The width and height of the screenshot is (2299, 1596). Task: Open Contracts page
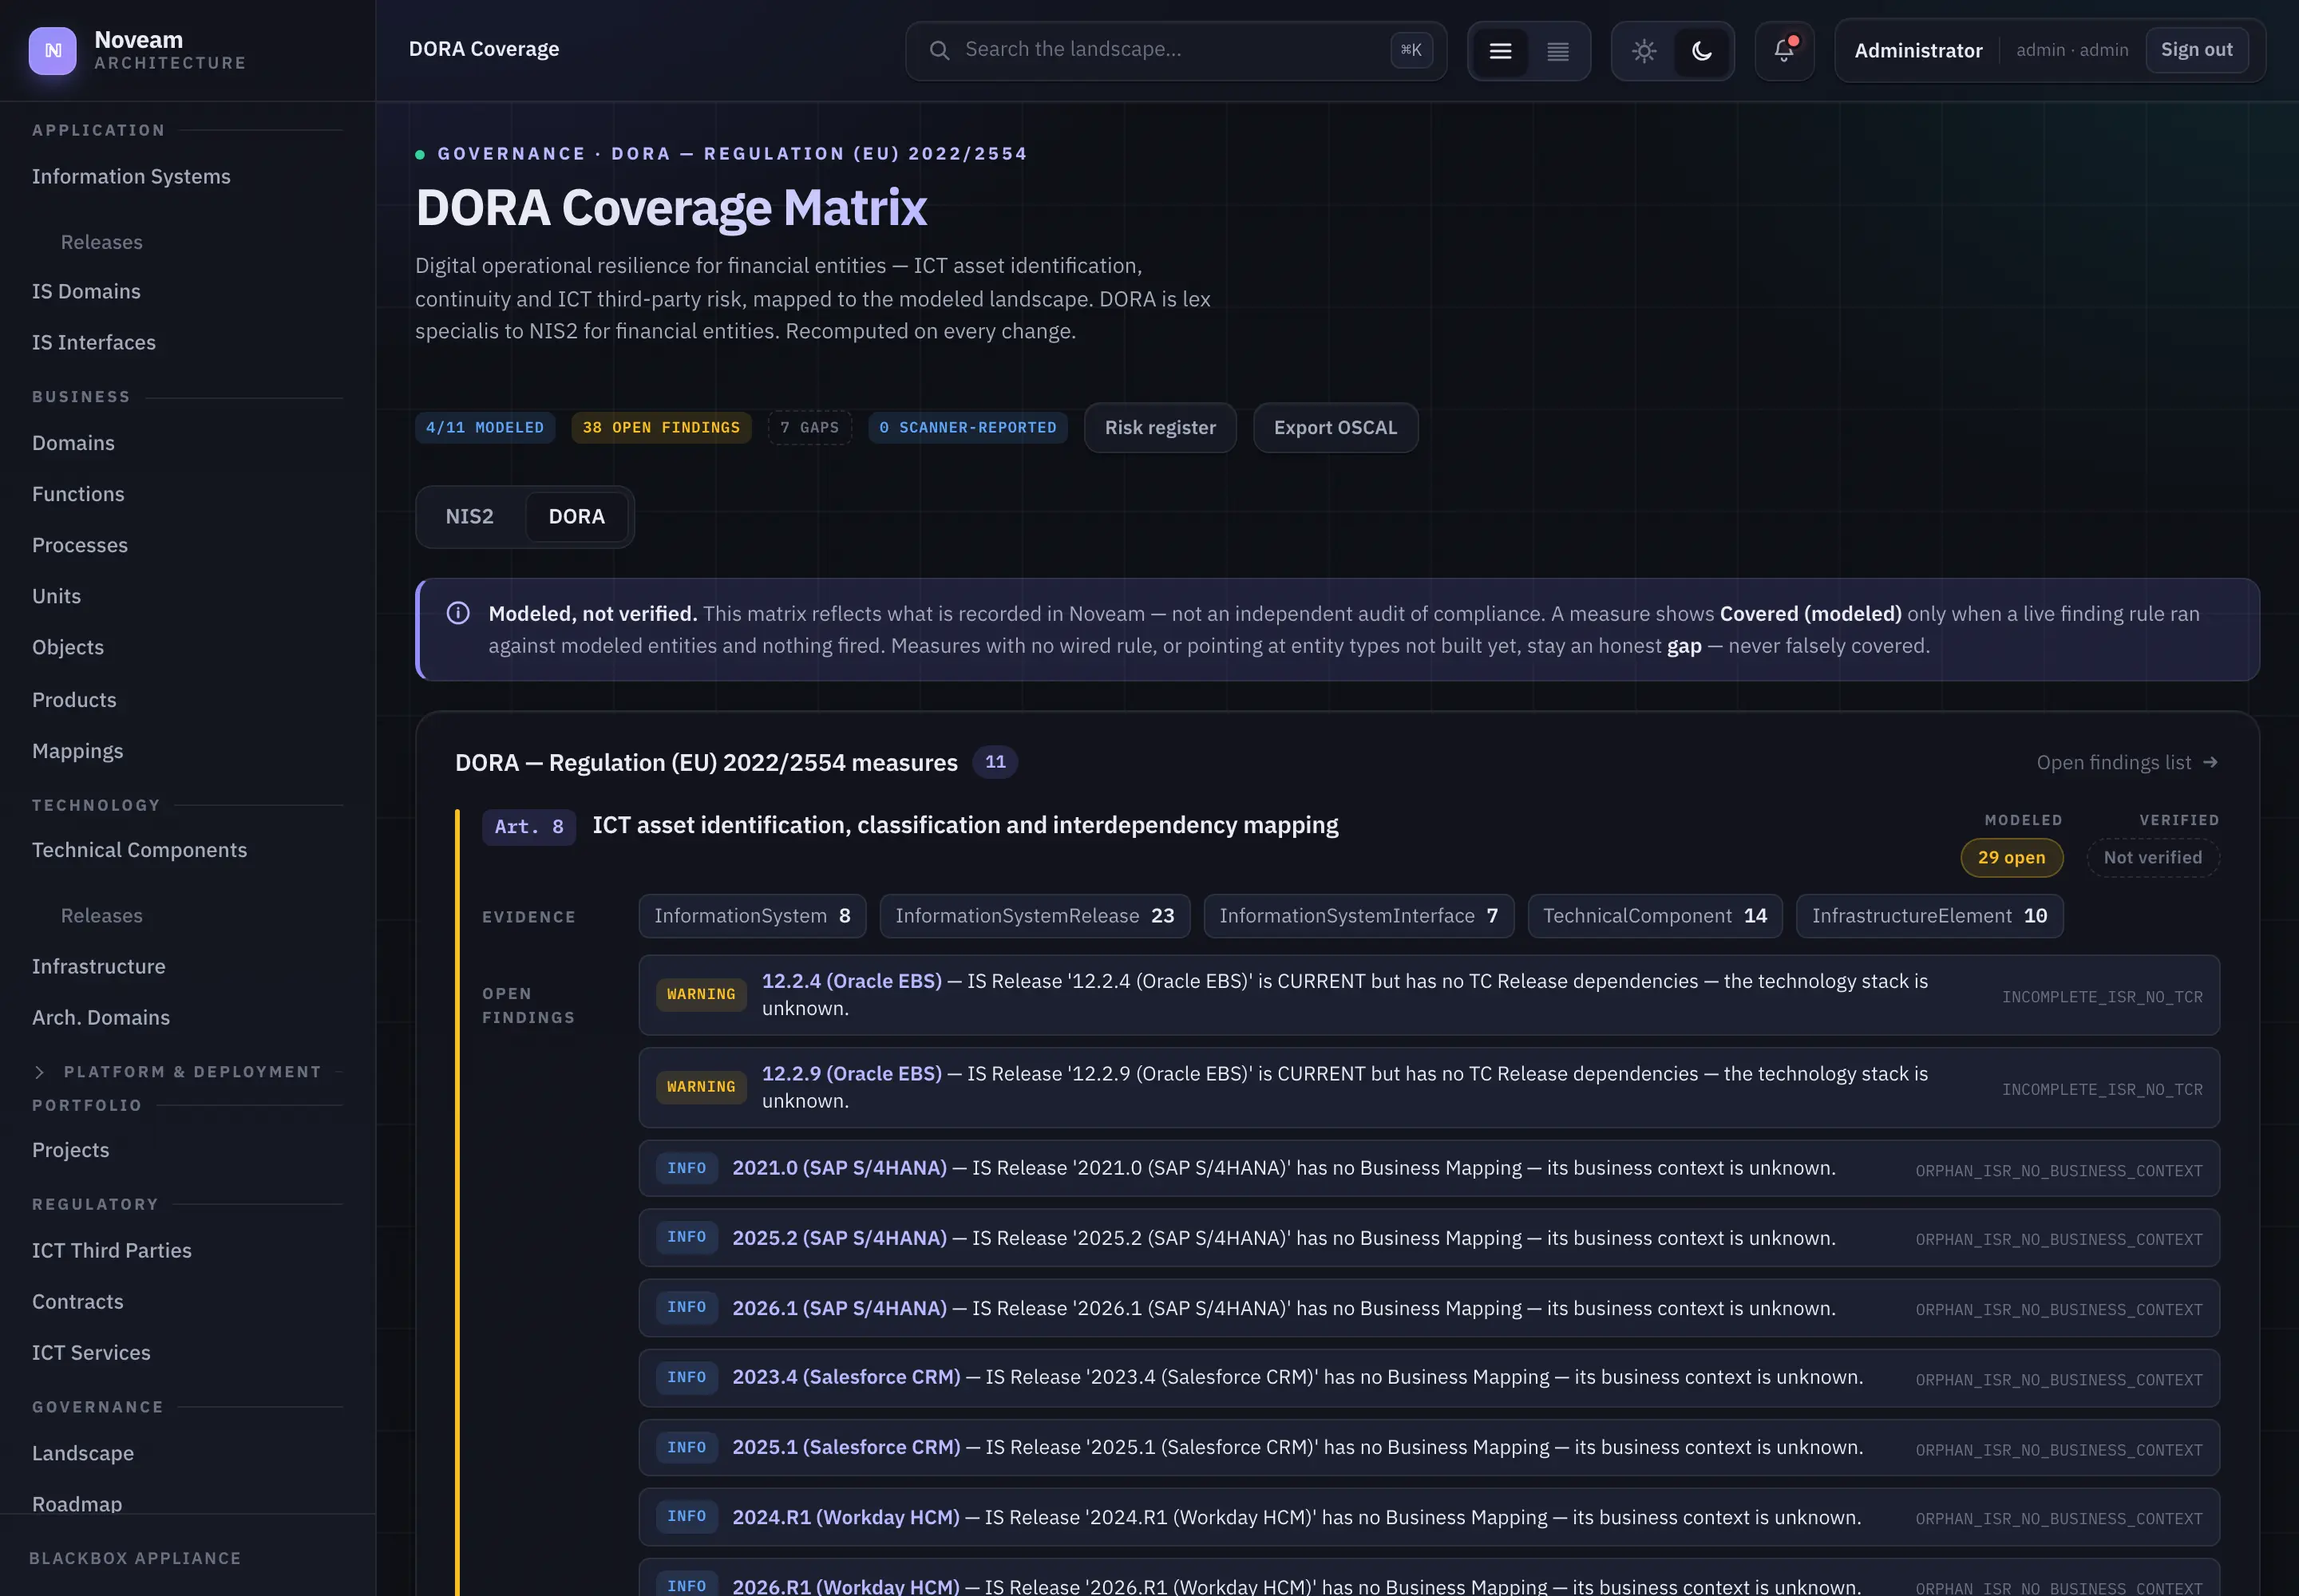[78, 1301]
